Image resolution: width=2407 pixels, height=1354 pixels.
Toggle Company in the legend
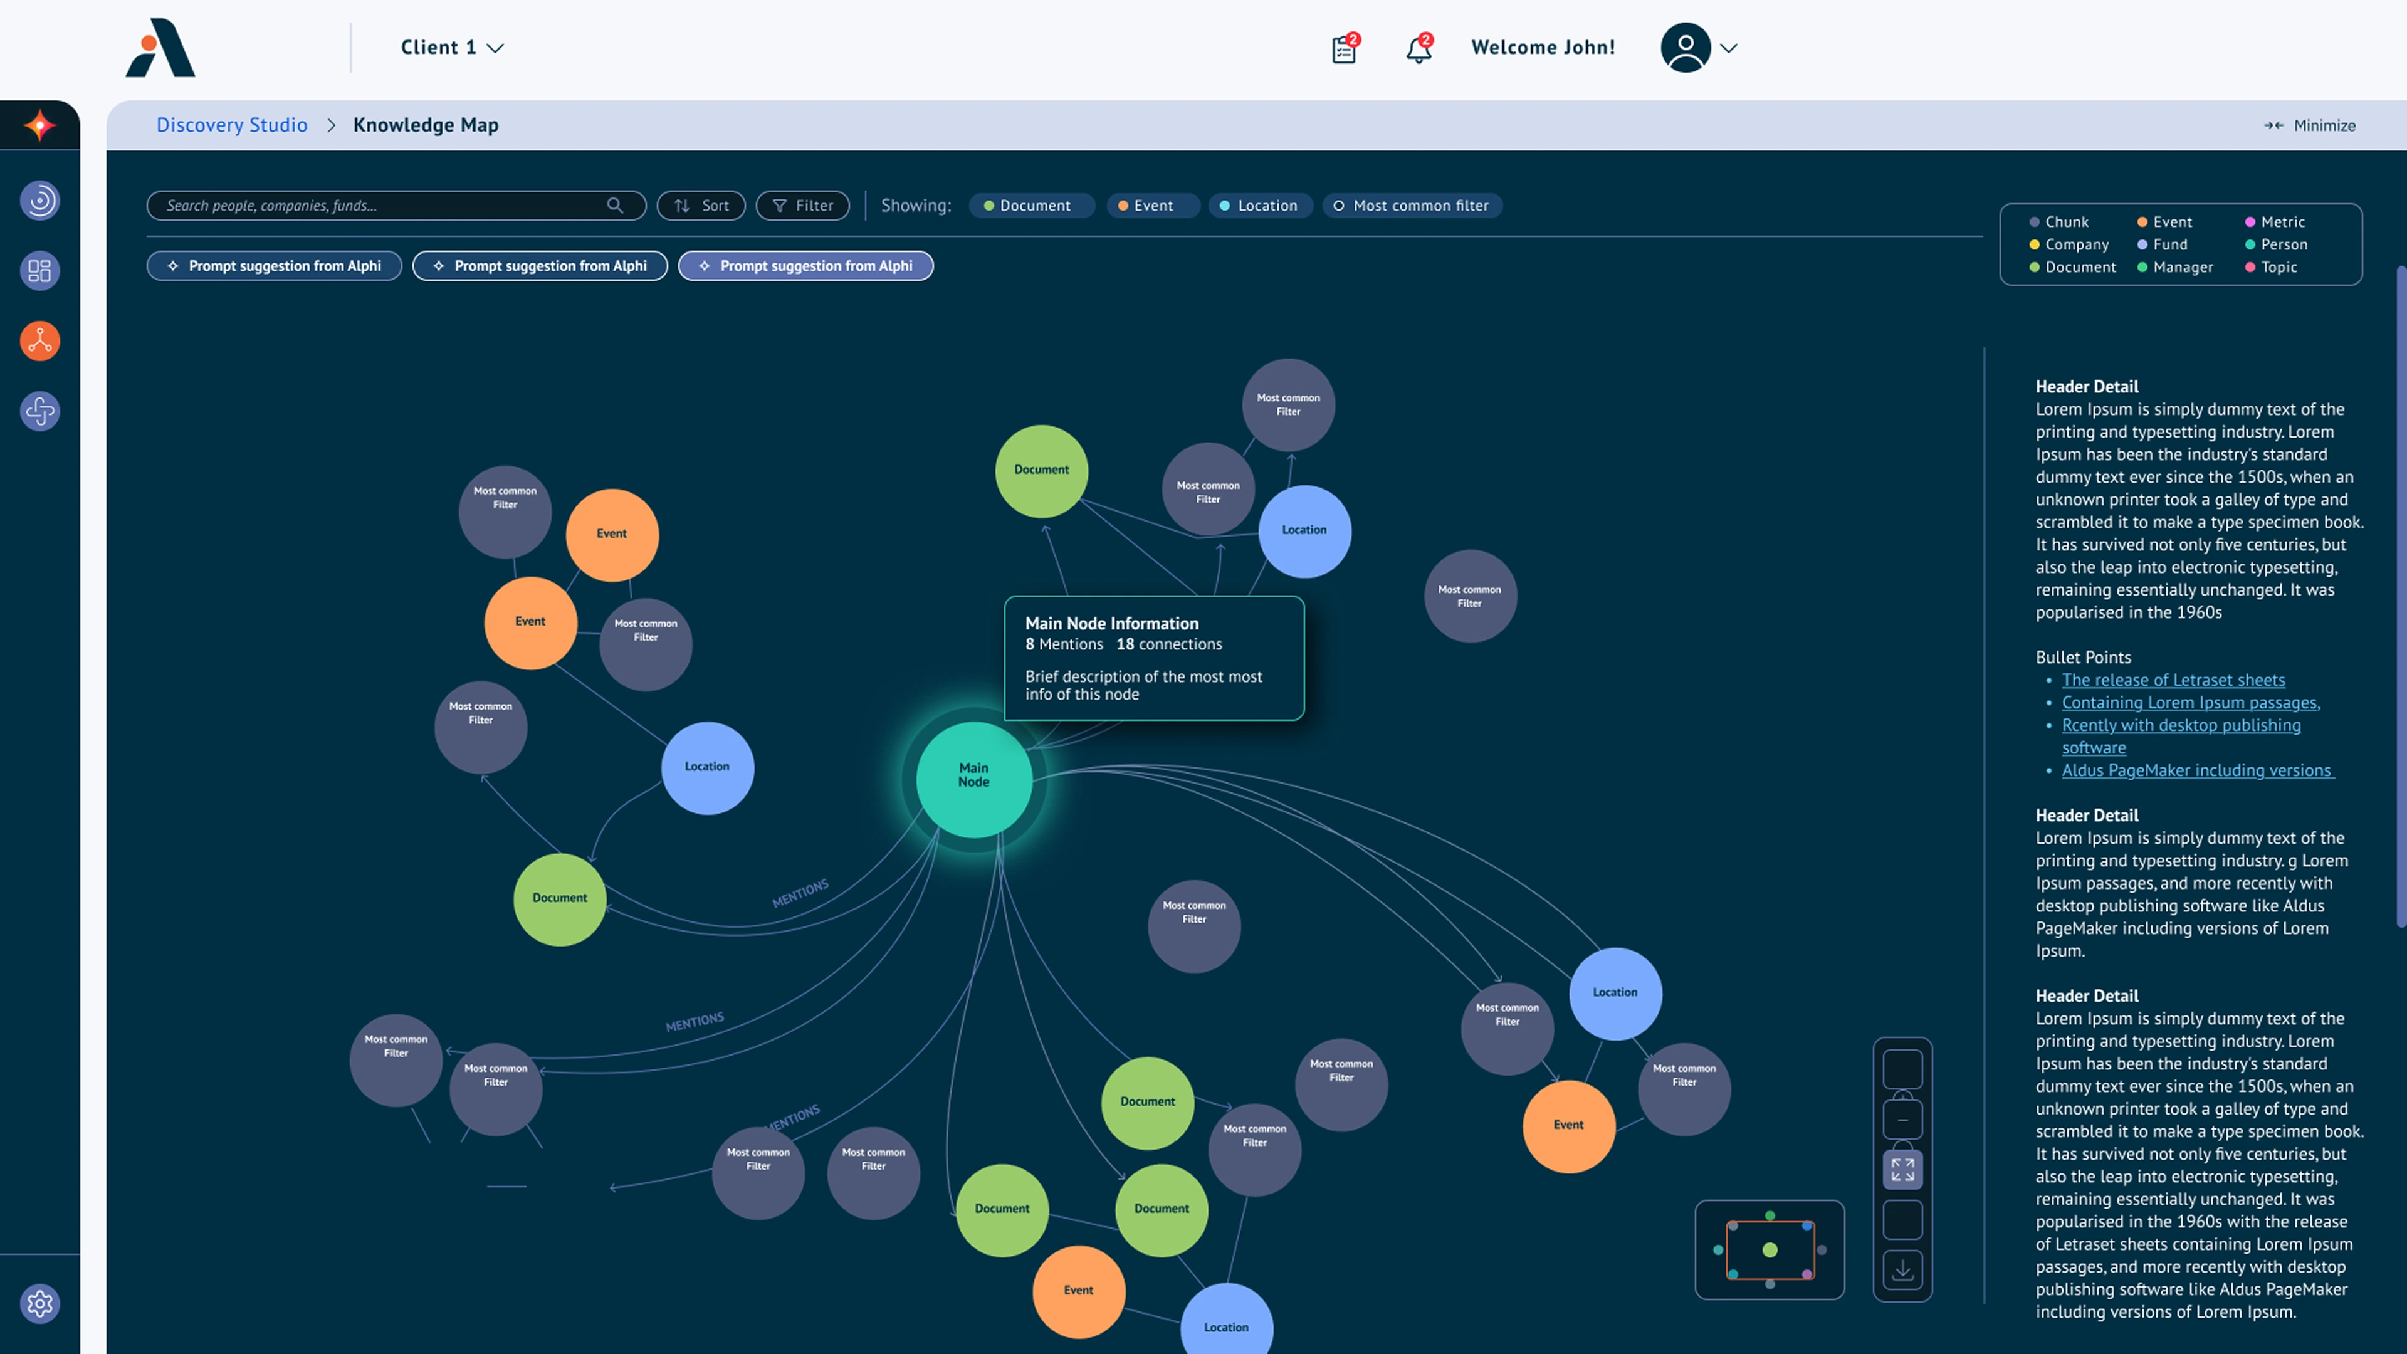click(2069, 245)
